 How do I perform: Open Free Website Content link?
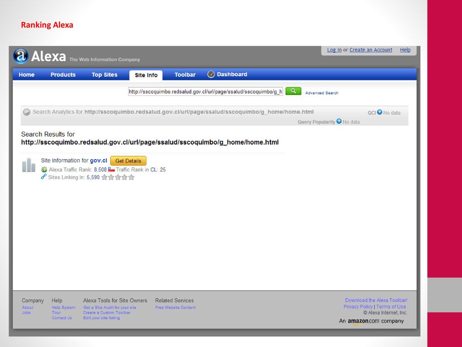[176, 307]
